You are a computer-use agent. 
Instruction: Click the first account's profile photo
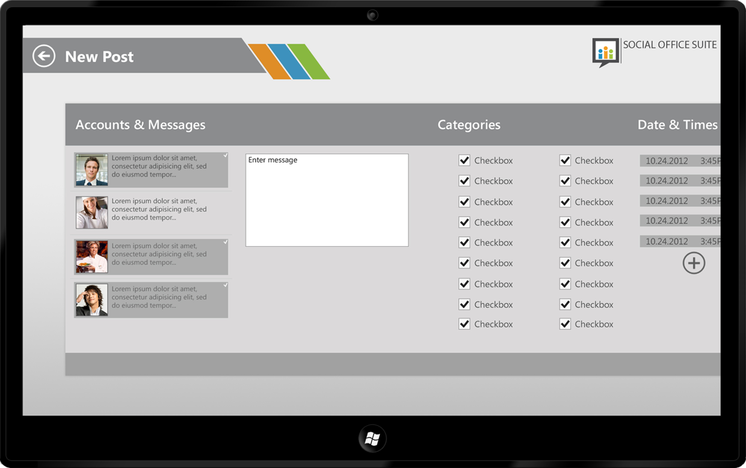click(91, 169)
